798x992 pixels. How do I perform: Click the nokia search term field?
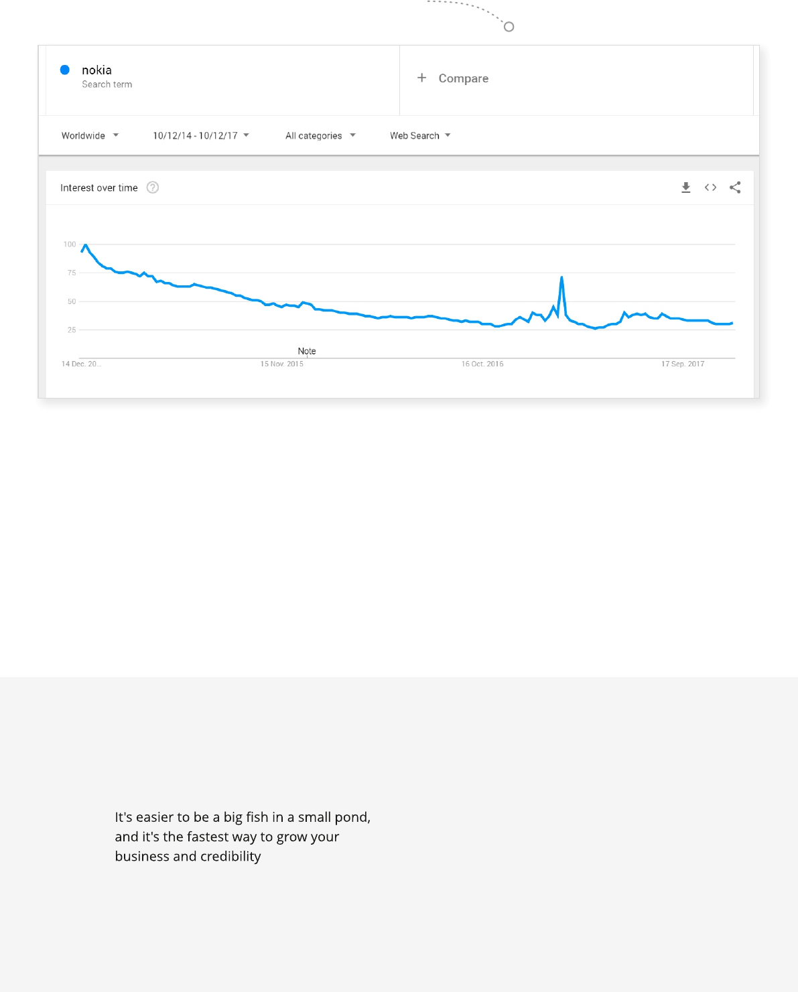[x=97, y=70]
